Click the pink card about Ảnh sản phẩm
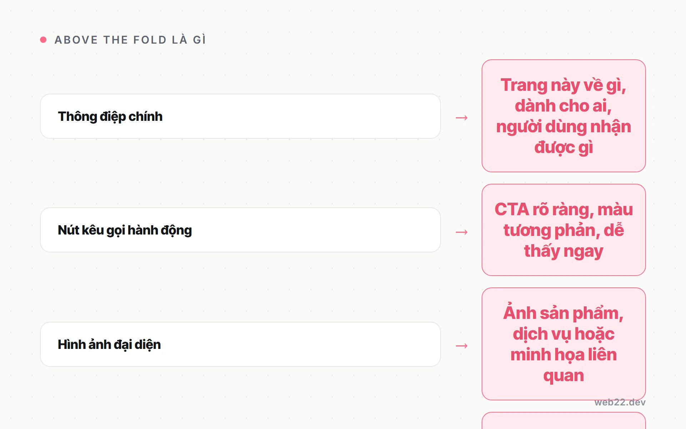Viewport: 686px width, 429px height. coord(563,344)
